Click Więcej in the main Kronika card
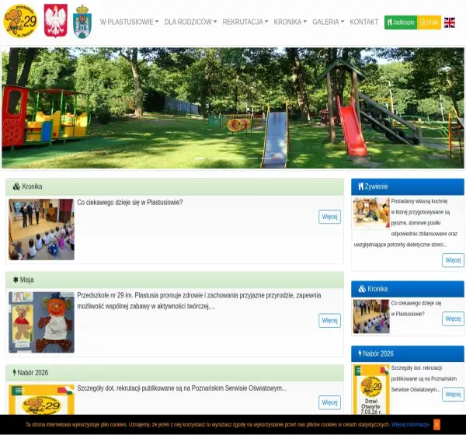Viewport: 466px width, 435px height. coord(329,217)
